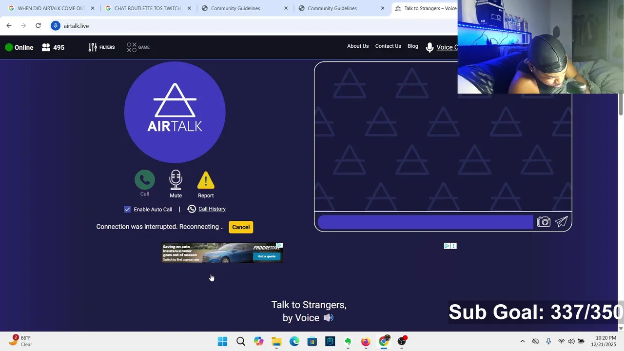Switch to second Community Guidelines tab

(332, 8)
